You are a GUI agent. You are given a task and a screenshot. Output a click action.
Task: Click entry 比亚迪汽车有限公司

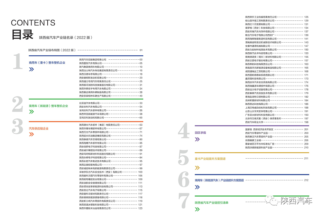90,103
